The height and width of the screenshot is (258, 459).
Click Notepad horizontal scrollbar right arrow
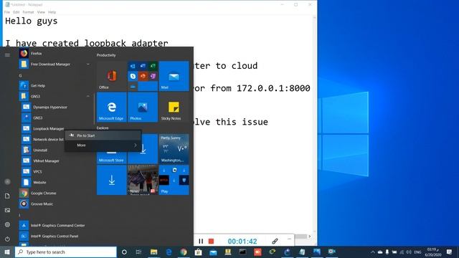[x=310, y=236]
